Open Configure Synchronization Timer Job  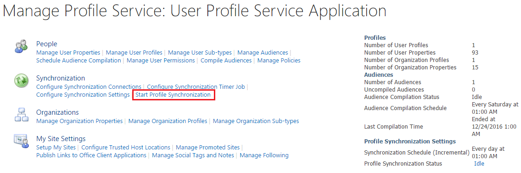point(196,87)
